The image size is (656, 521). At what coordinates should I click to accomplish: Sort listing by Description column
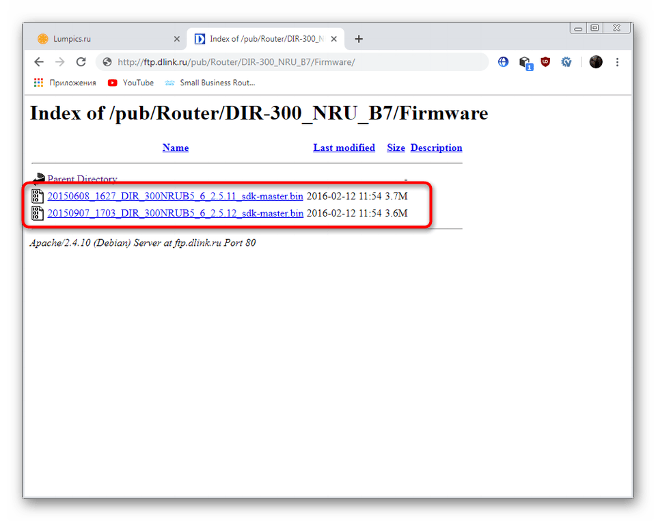coord(436,147)
